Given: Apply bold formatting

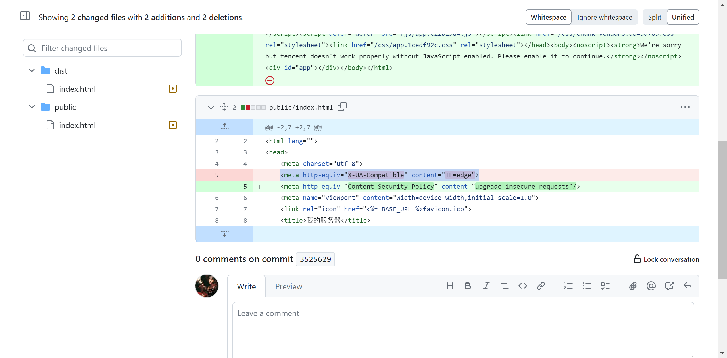Looking at the screenshot, I should (468, 286).
